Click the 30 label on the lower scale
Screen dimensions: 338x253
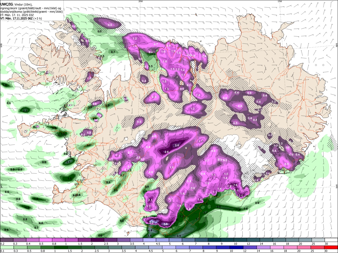click(326, 251)
